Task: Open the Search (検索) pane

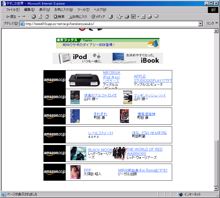Action: (x=59, y=17)
